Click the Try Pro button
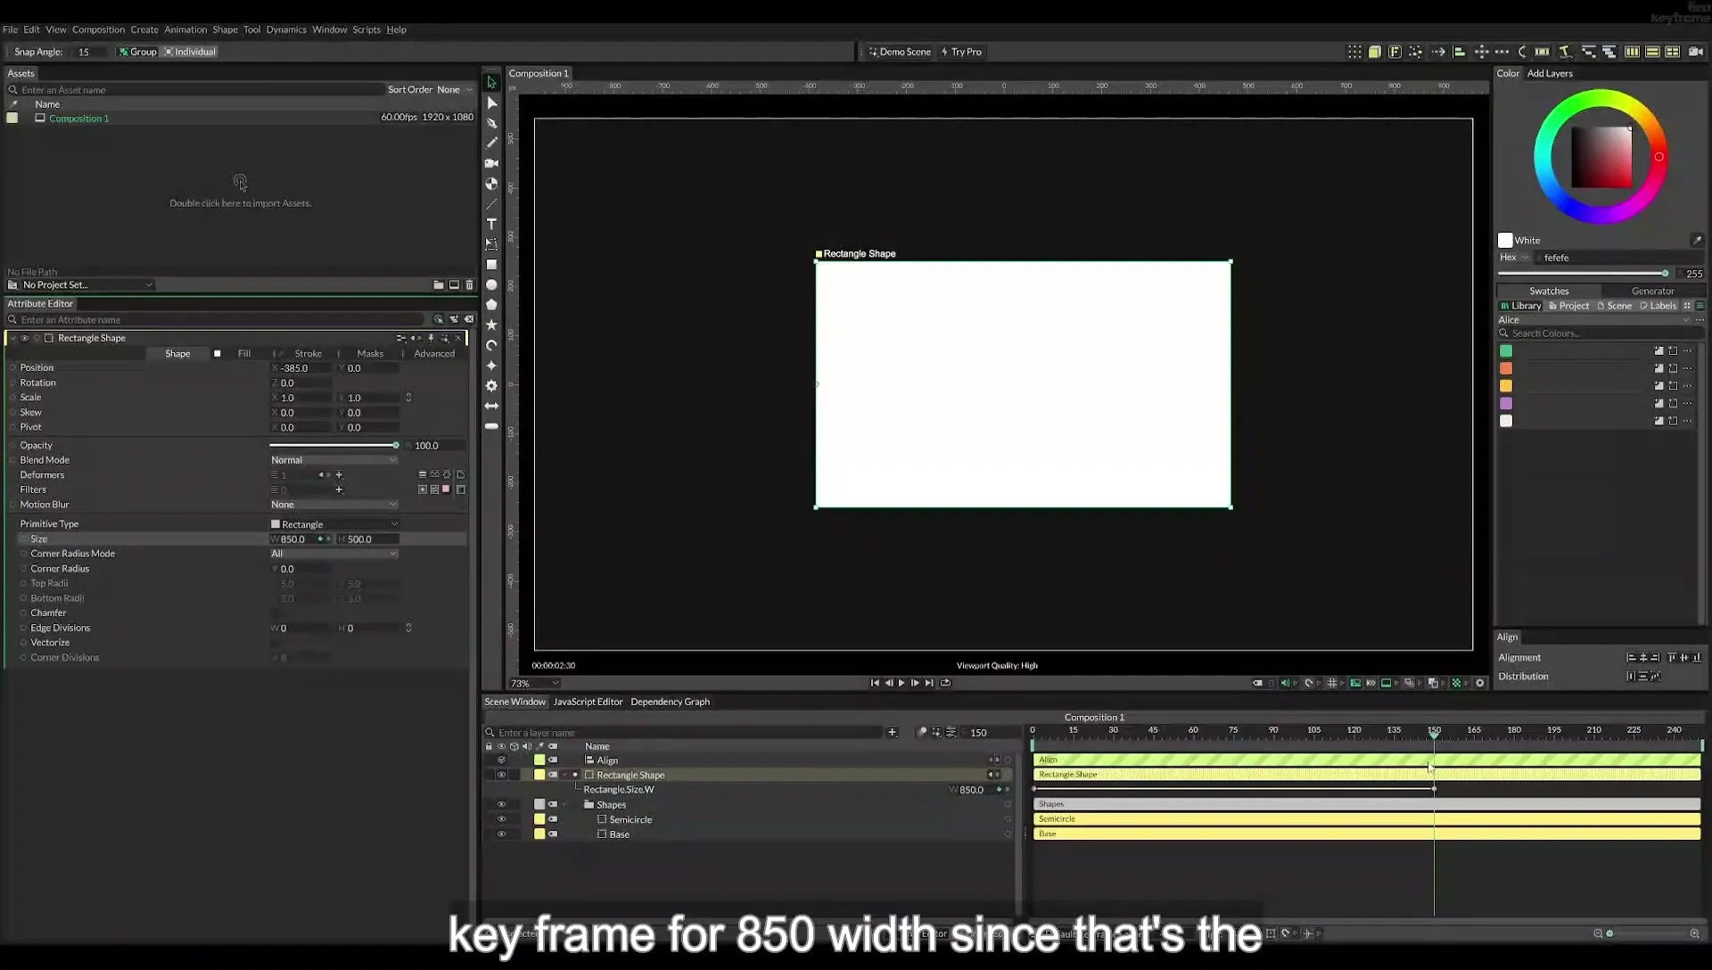The width and height of the screenshot is (1712, 970). pyautogui.click(x=961, y=52)
